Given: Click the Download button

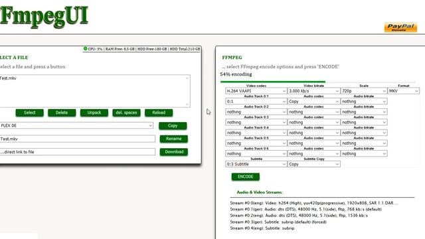Looking at the screenshot, I should coord(173,152).
